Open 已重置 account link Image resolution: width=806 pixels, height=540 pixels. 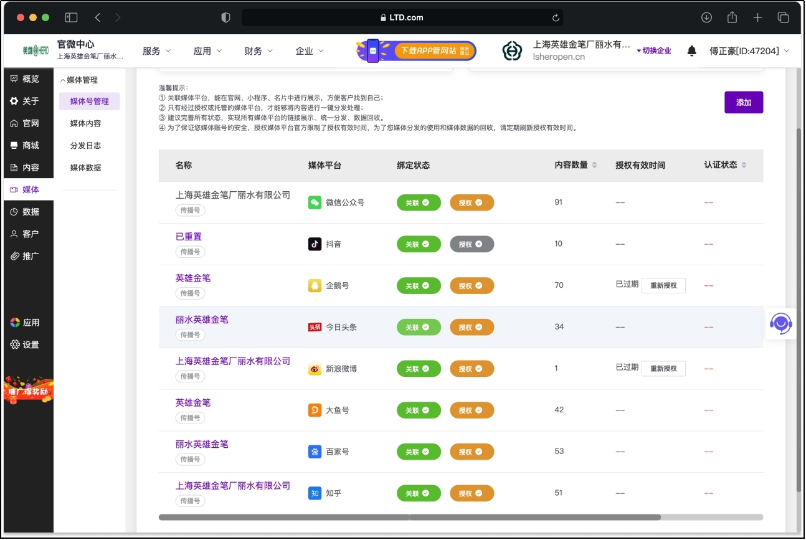coord(189,237)
